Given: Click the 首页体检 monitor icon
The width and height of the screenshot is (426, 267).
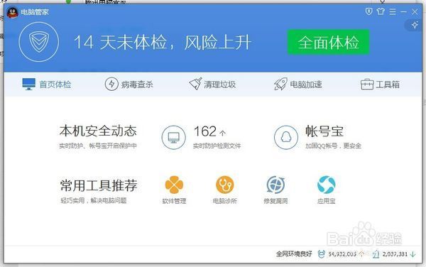Looking at the screenshot, I should 29,84.
